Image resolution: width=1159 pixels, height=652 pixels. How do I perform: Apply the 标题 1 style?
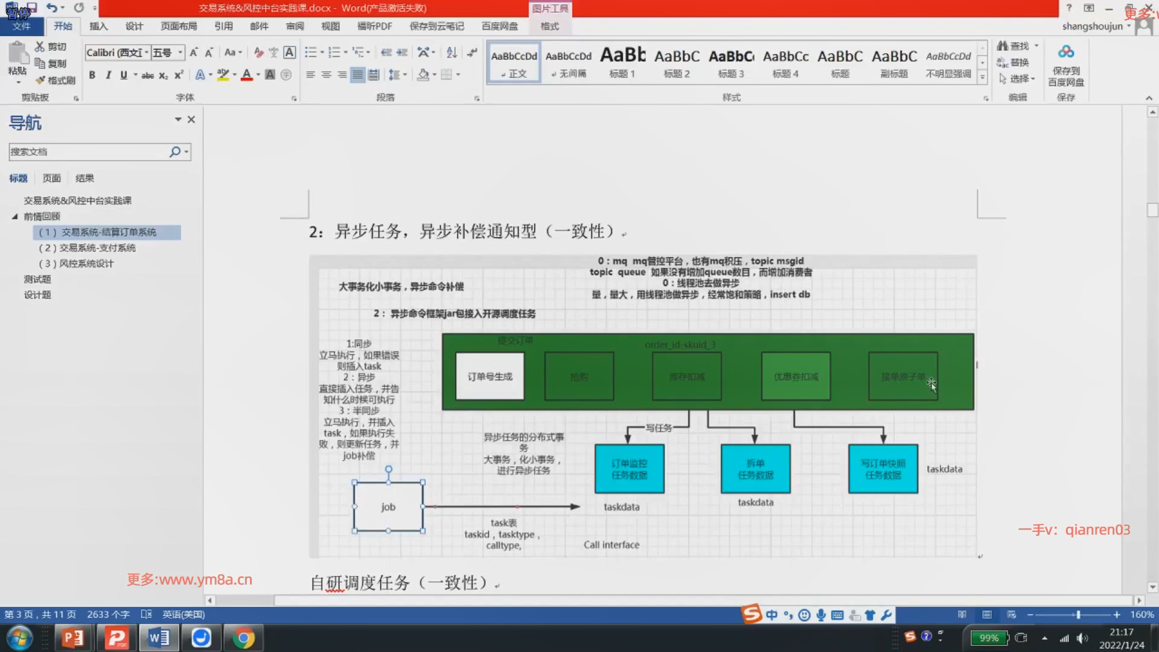click(622, 63)
